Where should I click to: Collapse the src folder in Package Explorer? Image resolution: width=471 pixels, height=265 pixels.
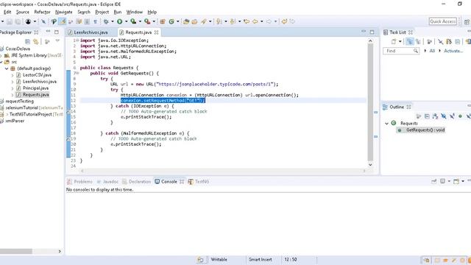tap(1, 62)
